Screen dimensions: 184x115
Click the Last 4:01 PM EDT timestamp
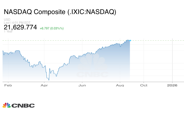click(17, 22)
